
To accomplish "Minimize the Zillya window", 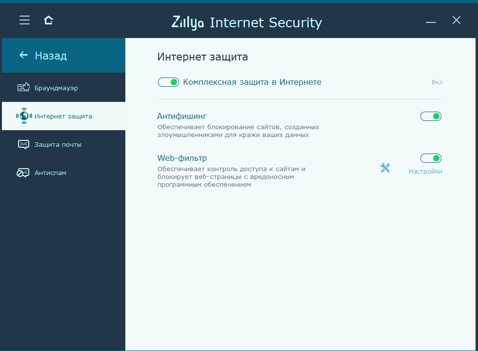I will click(x=431, y=21).
